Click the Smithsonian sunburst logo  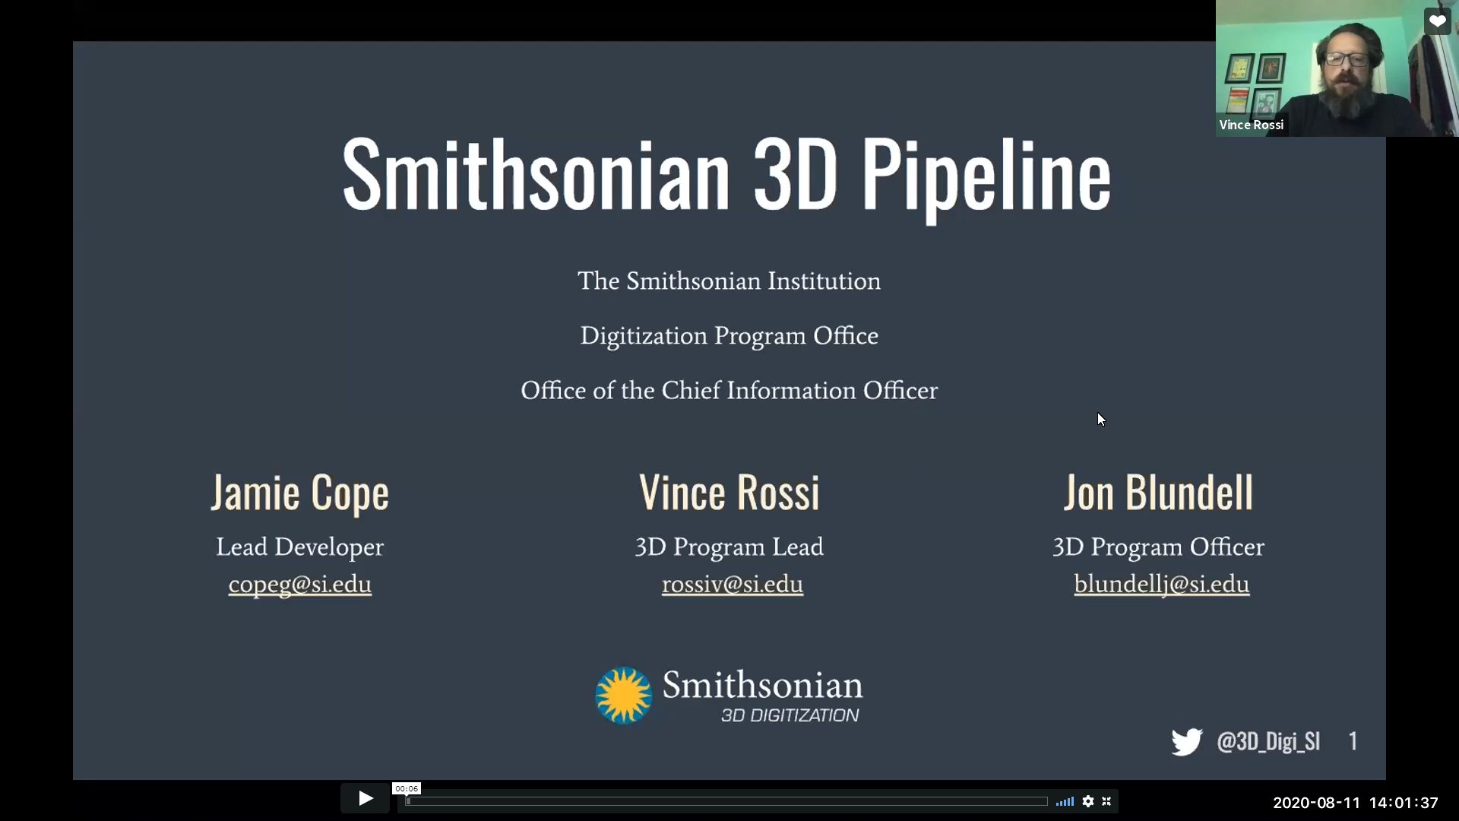coord(623,696)
